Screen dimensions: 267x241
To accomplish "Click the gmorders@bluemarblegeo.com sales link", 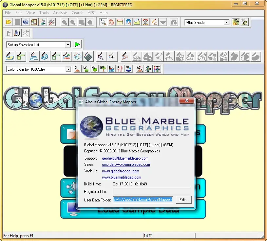I will 126,164.
